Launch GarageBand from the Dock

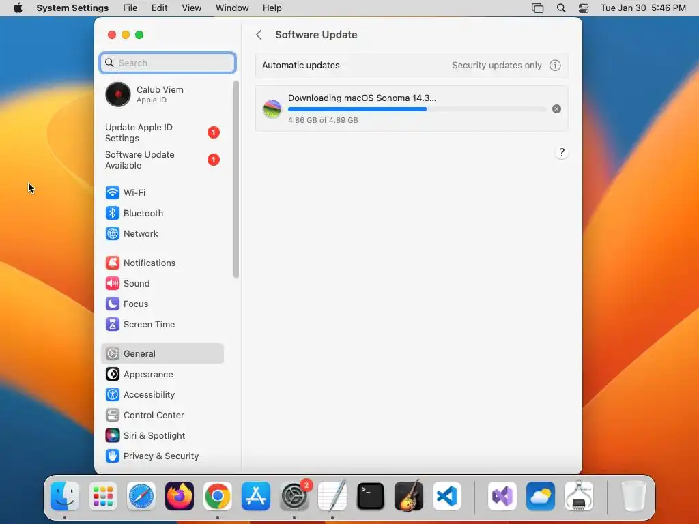point(409,496)
